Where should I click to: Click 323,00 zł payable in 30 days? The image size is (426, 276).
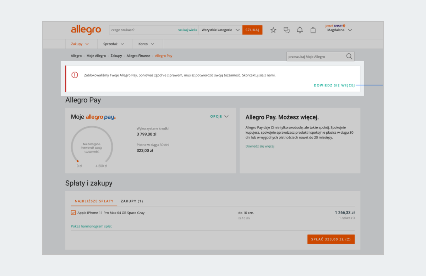pos(145,150)
